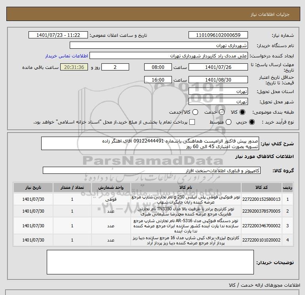Click the response deadline date 1401/07/26
The width and height of the screenshot is (305, 295).
218,67
